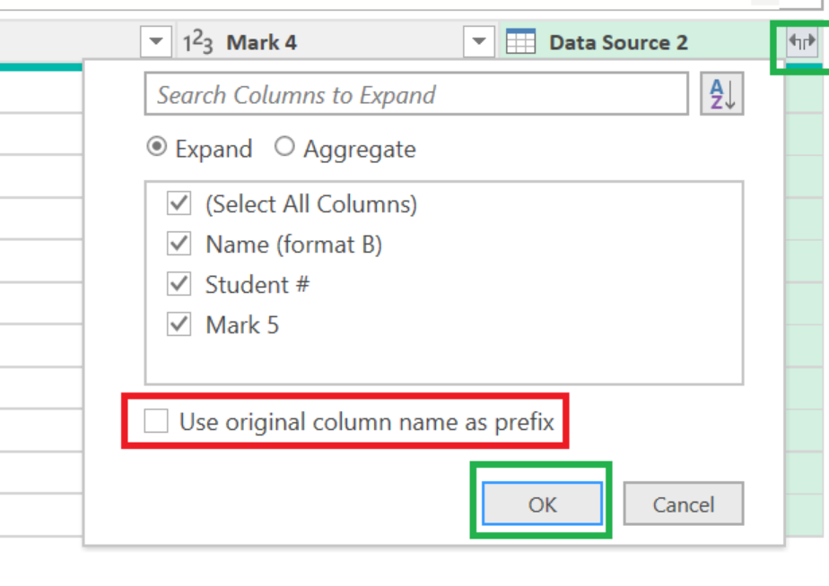Uncheck the Name (format B) column
Screen dimensions: 829x586
[x=179, y=244]
